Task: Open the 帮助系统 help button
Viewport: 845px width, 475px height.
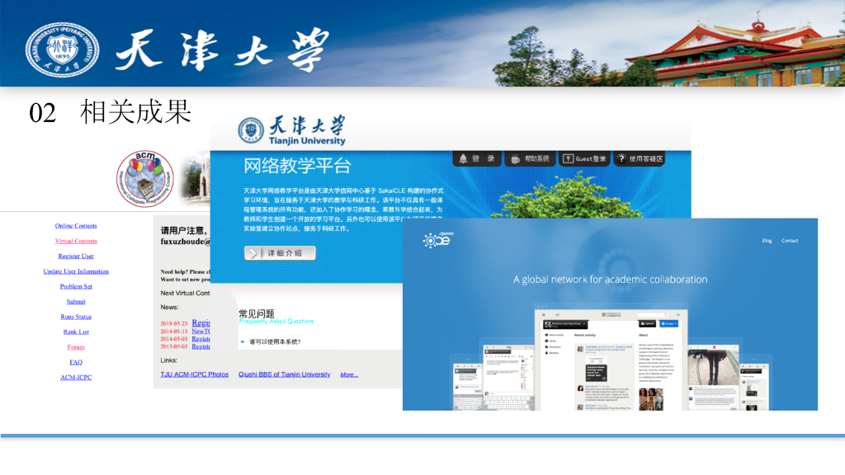Action: coord(530,159)
